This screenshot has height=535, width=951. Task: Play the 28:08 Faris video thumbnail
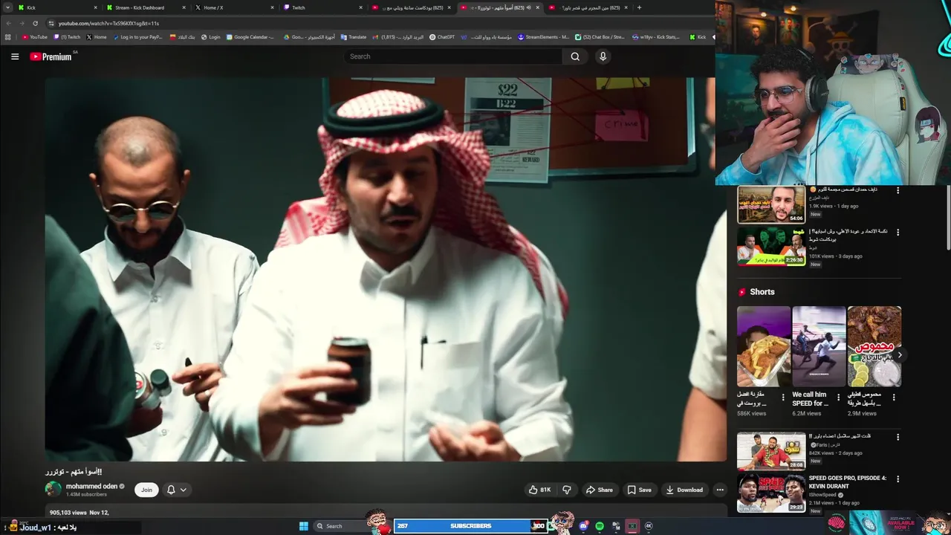tap(771, 451)
